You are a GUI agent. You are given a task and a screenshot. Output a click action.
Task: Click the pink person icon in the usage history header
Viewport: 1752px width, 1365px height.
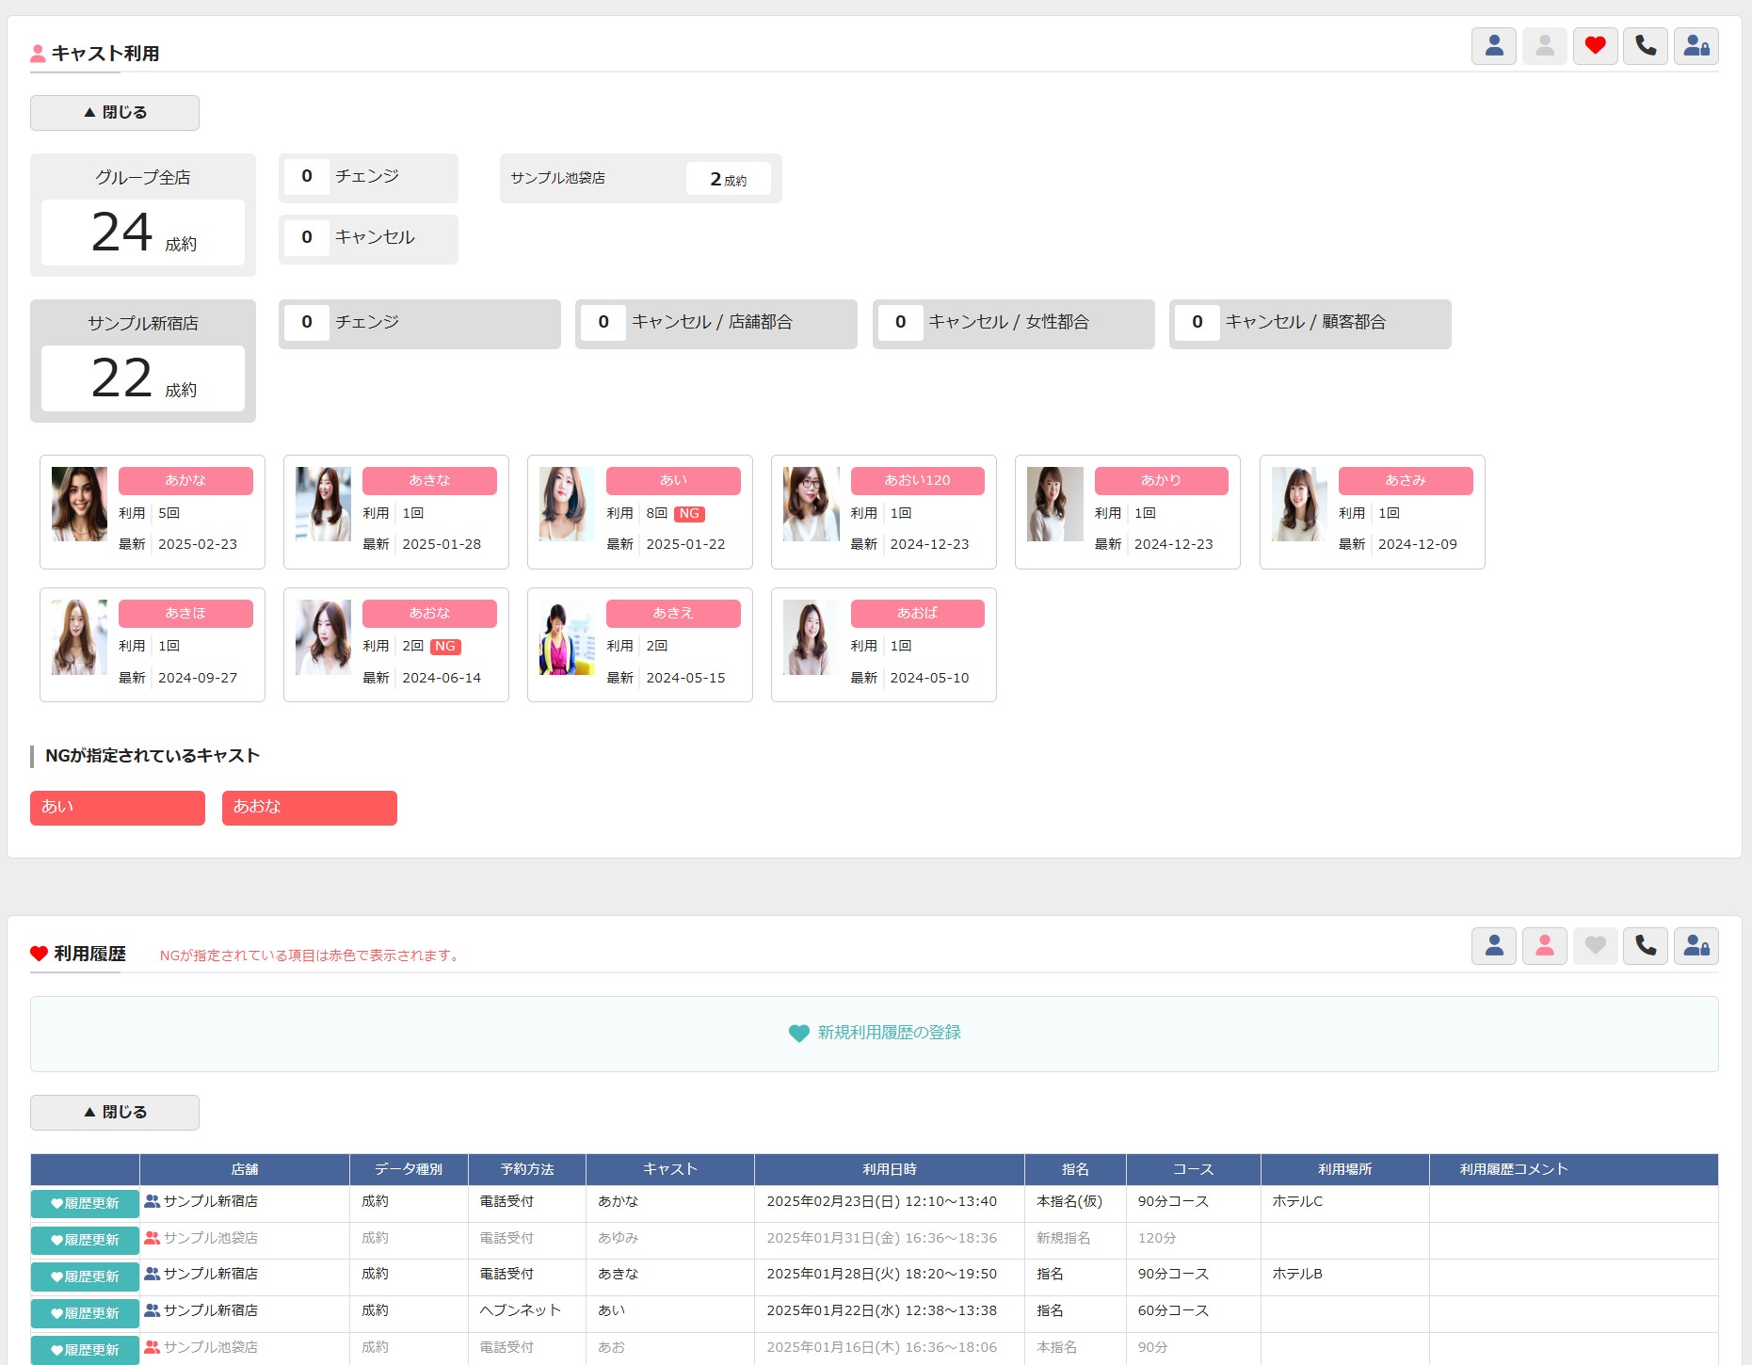tap(1545, 946)
